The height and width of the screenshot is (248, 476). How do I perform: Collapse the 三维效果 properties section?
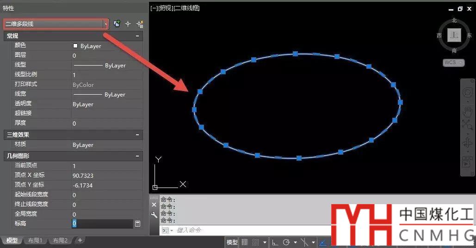pyautogui.click(x=137, y=134)
